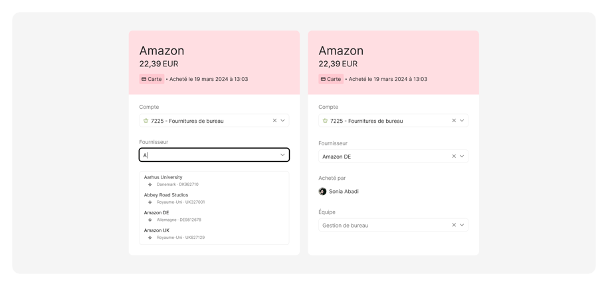The height and width of the screenshot is (286, 608).
Task: Select Amazon DE in the suggestion list
Action: click(x=157, y=212)
